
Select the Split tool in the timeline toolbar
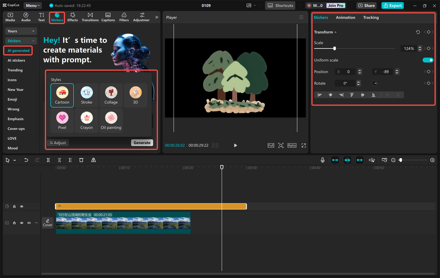tap(48, 160)
